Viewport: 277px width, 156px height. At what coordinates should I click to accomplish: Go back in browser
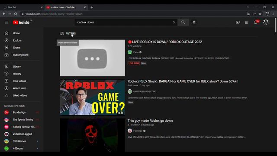pyautogui.click(x=4, y=14)
